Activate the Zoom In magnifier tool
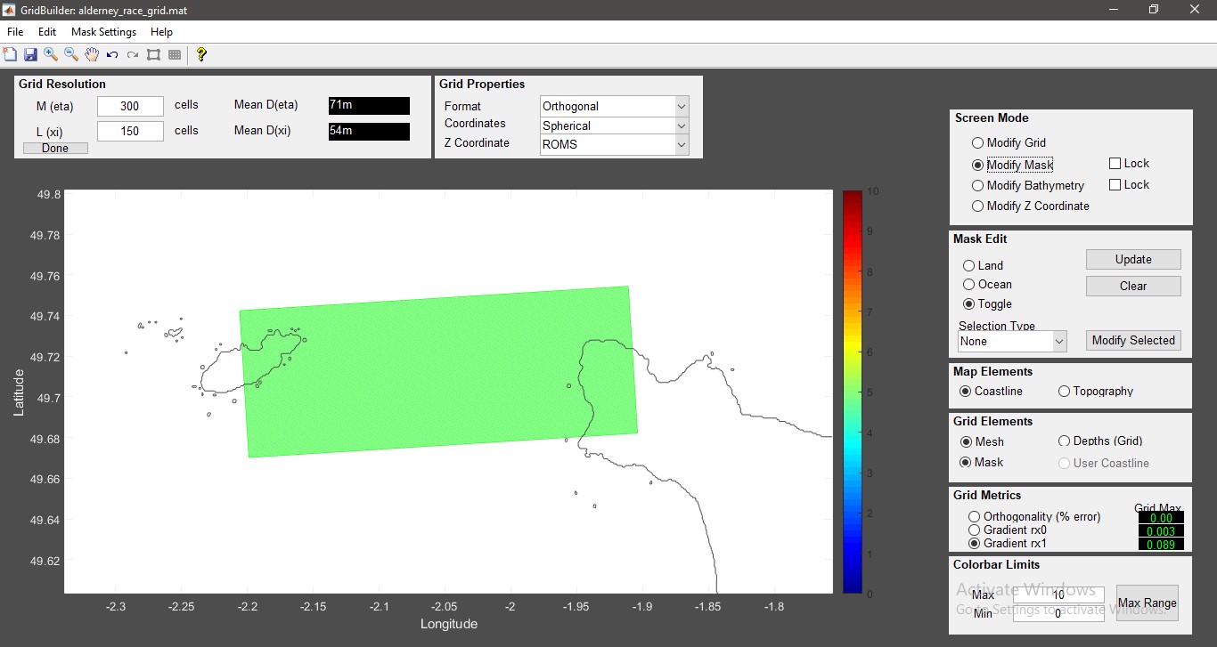This screenshot has width=1217, height=647. (x=51, y=55)
